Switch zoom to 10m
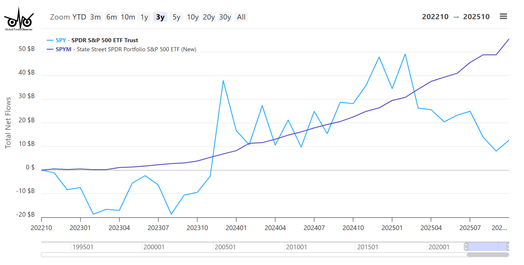The width and height of the screenshot is (524, 265). [x=128, y=17]
